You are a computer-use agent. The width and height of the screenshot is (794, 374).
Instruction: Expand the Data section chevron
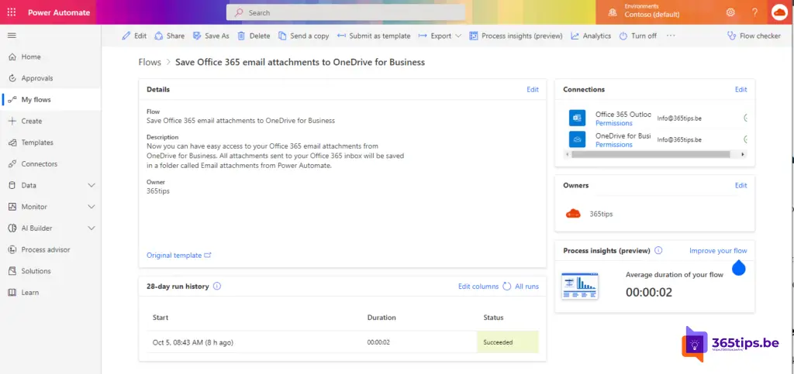[x=91, y=186]
